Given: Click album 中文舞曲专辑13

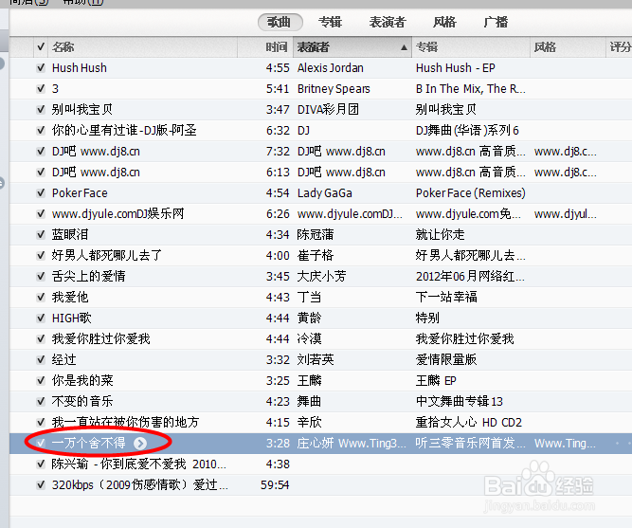Looking at the screenshot, I should [x=460, y=401].
